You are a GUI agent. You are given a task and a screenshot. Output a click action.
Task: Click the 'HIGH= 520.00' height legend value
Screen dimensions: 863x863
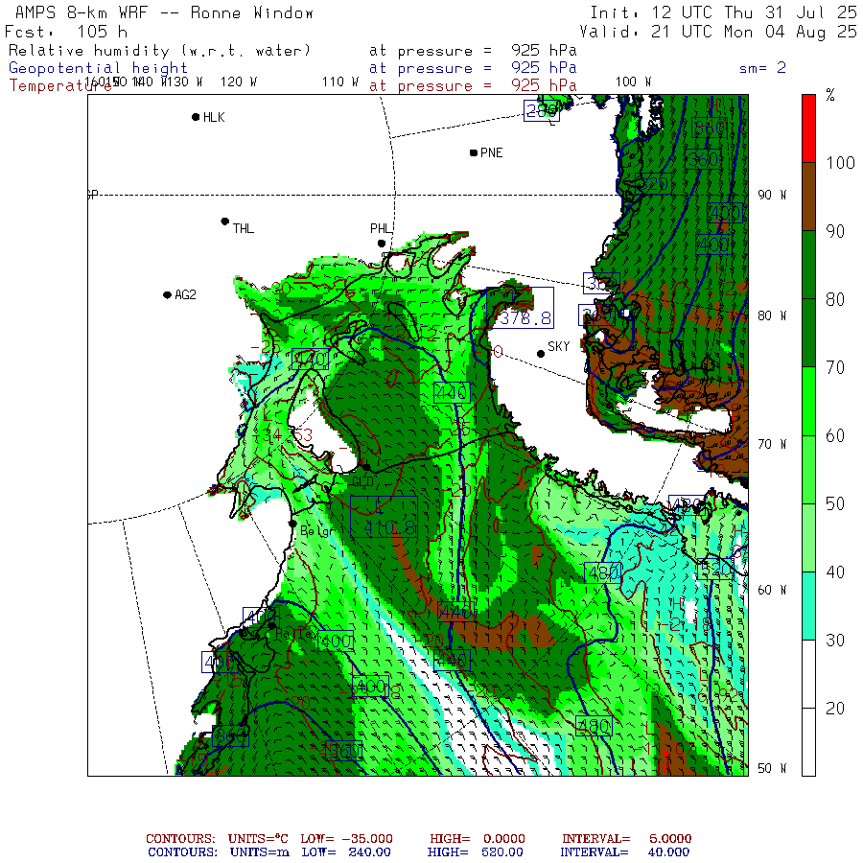click(x=476, y=852)
